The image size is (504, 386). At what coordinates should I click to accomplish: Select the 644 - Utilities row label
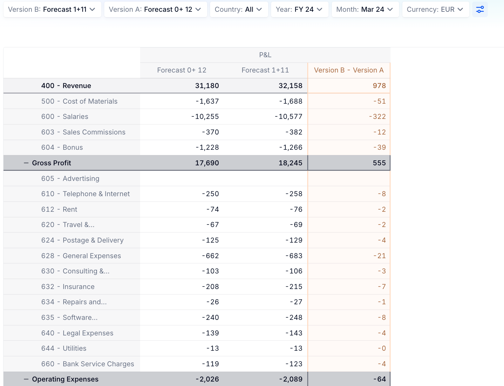pos(64,348)
